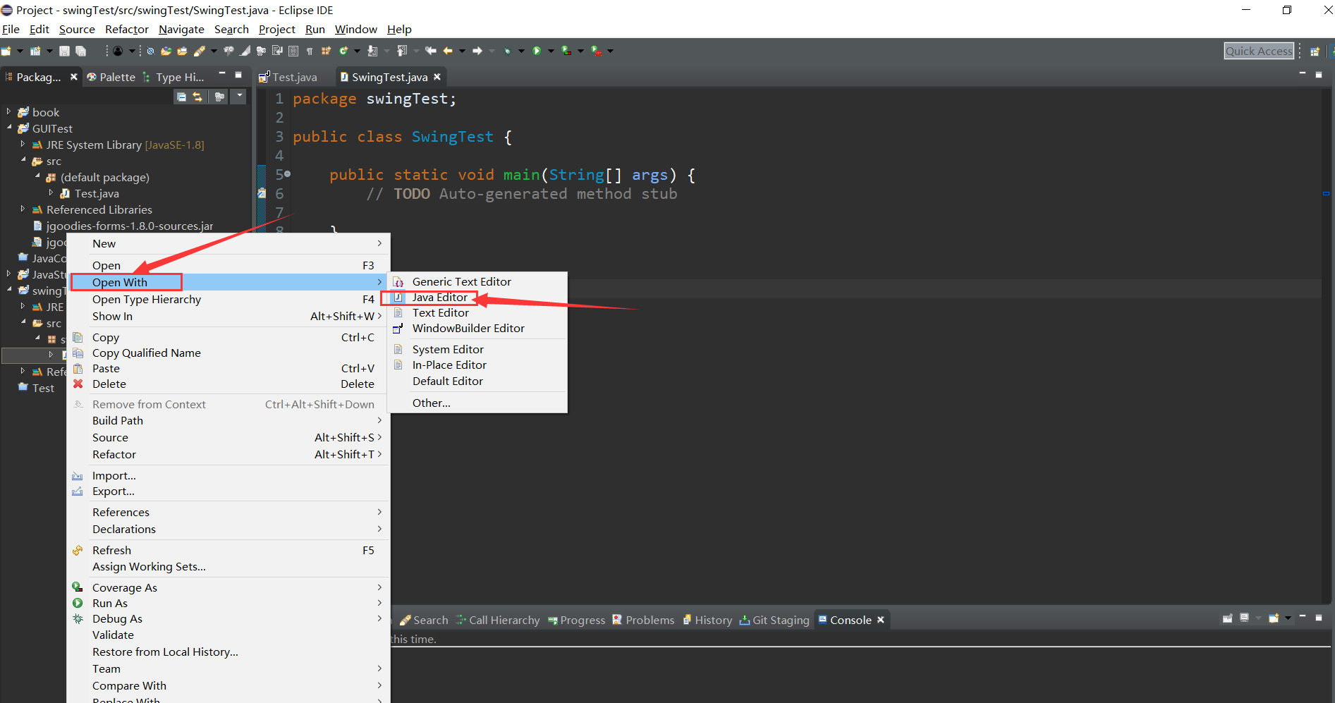Open the New wizard via leftmost toolbar icon

pyautogui.click(x=9, y=50)
